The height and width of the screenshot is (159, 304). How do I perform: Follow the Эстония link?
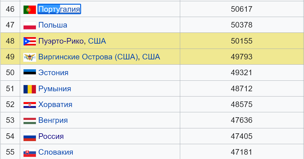click(x=53, y=73)
